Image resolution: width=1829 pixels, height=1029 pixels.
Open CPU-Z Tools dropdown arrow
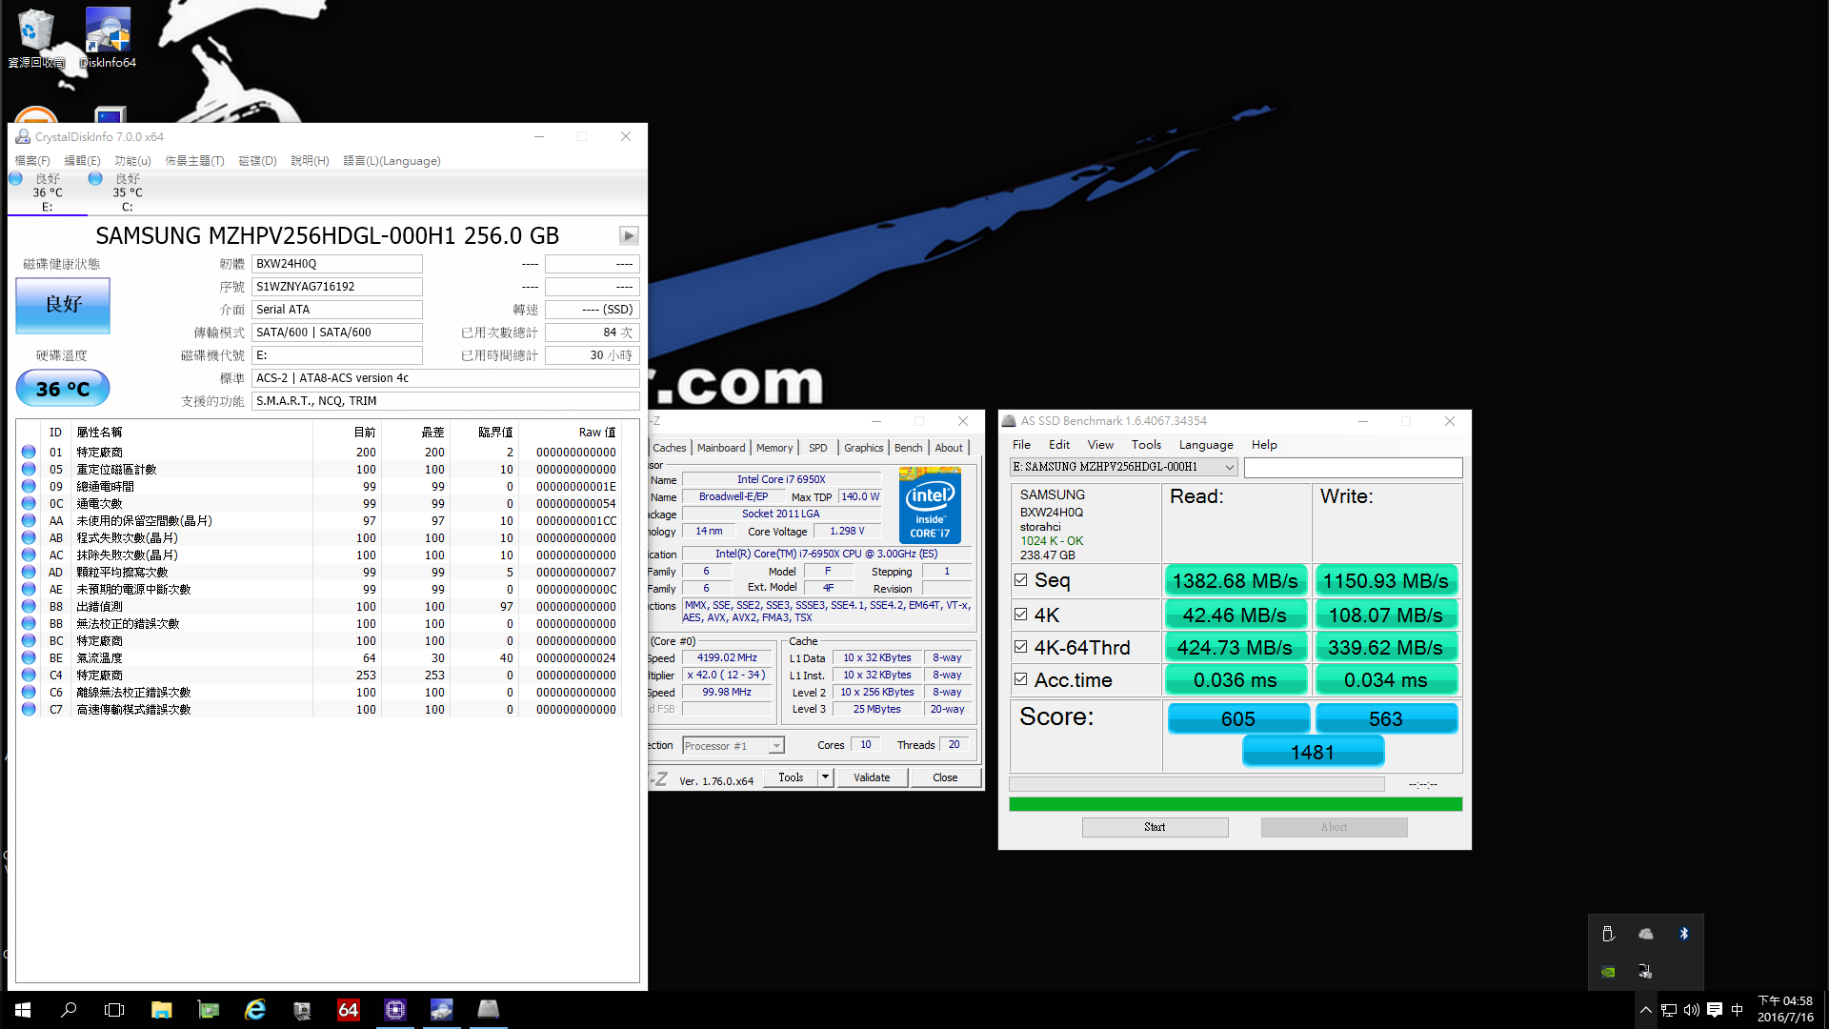[x=826, y=777]
